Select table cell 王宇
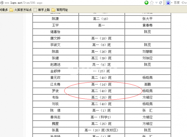The height and width of the screenshot is (137, 187). (55, 25)
